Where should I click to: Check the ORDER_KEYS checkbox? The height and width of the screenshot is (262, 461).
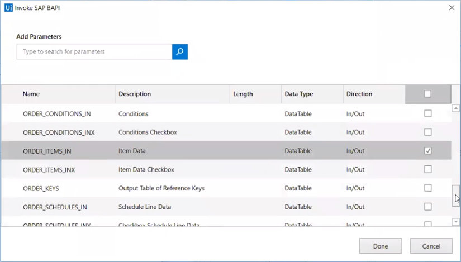tap(428, 188)
